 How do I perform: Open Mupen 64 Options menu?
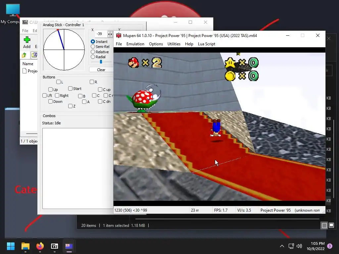(156, 44)
